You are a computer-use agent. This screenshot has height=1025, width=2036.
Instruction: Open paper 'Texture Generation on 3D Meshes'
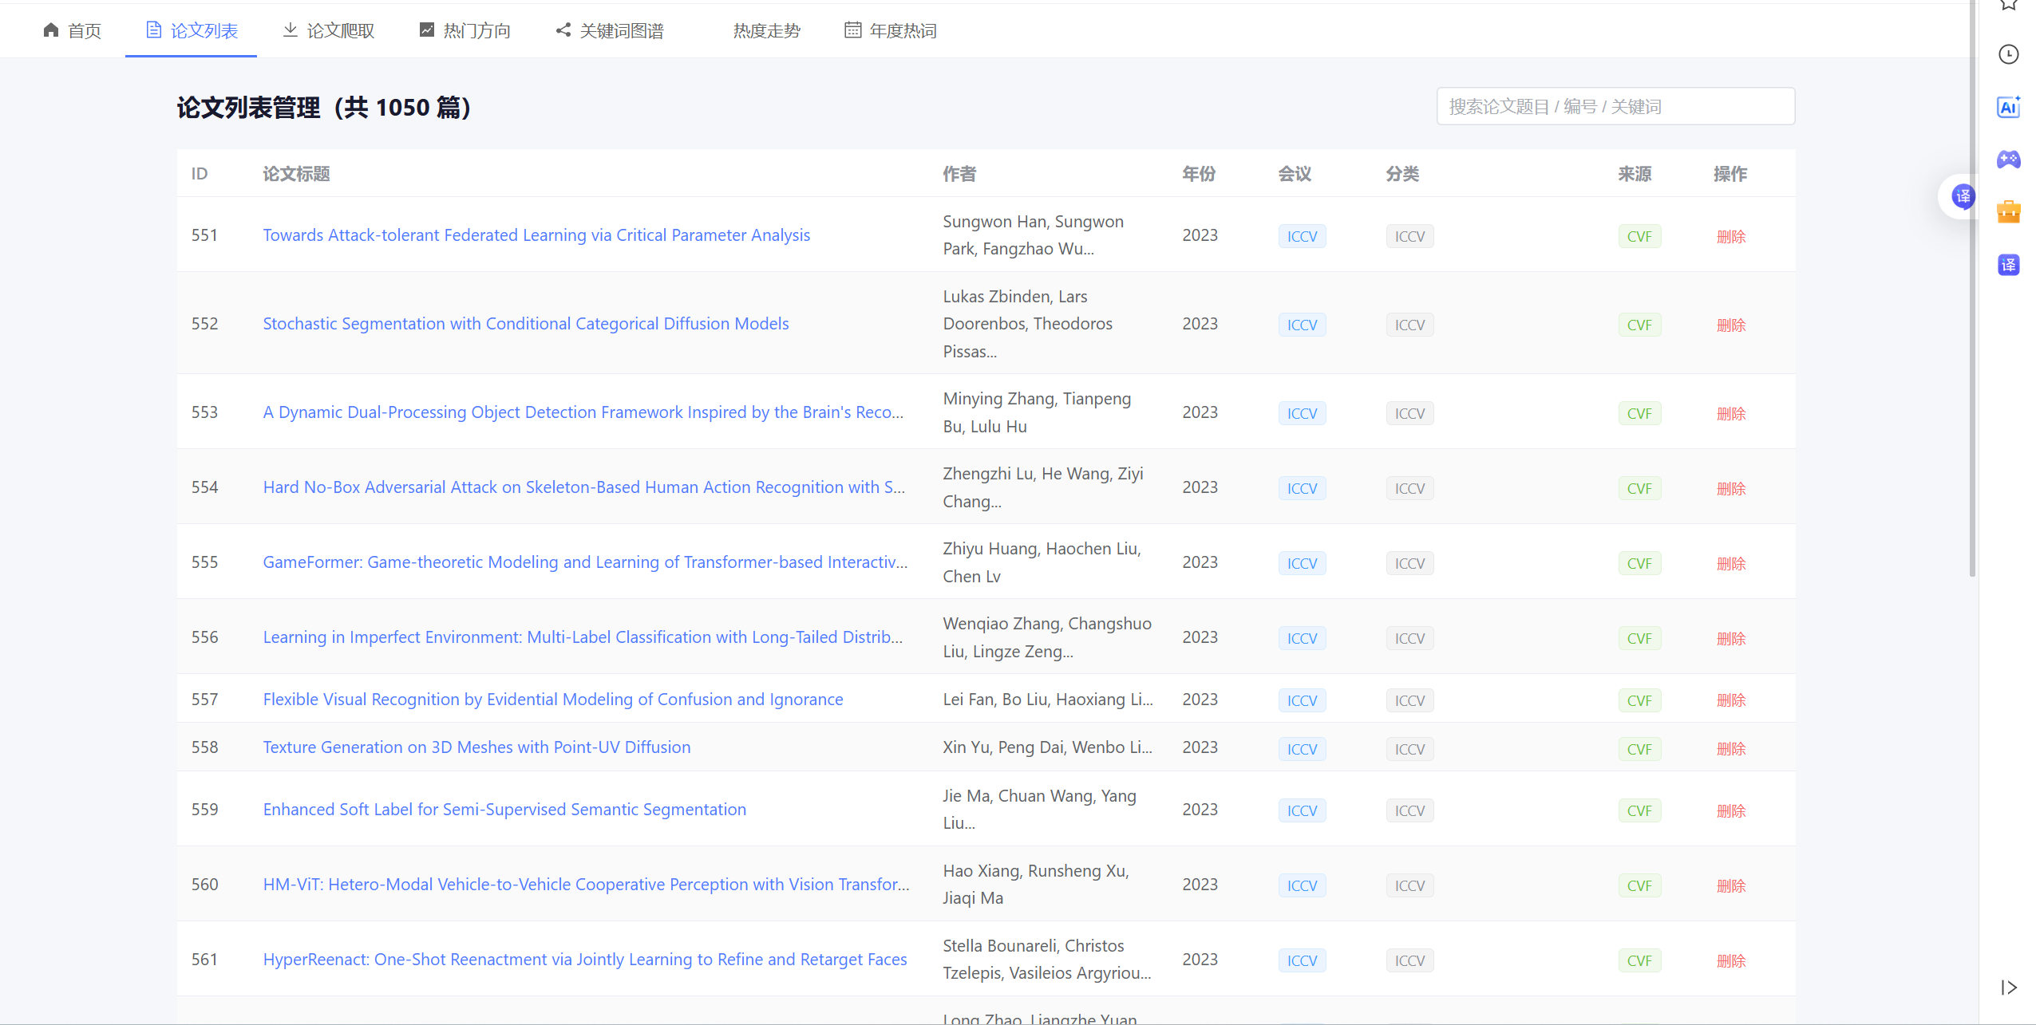pyautogui.click(x=477, y=747)
